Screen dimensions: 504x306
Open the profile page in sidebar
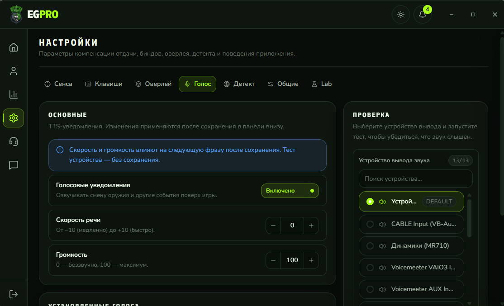pos(14,71)
